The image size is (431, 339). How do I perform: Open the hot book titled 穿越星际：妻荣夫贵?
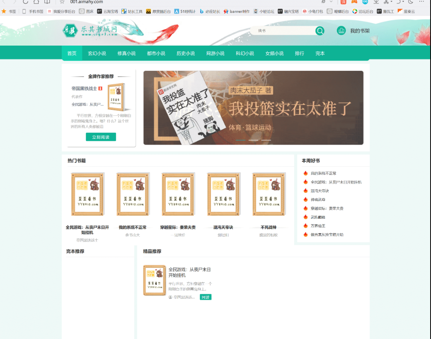tap(178, 228)
